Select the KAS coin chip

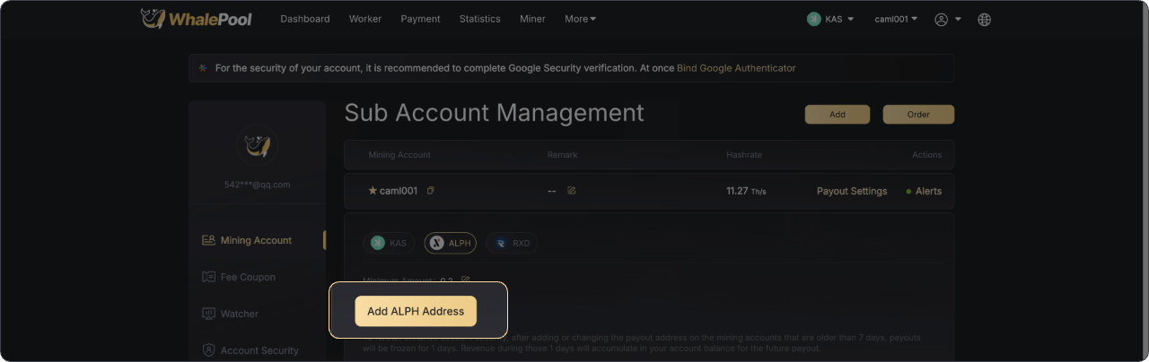(389, 243)
